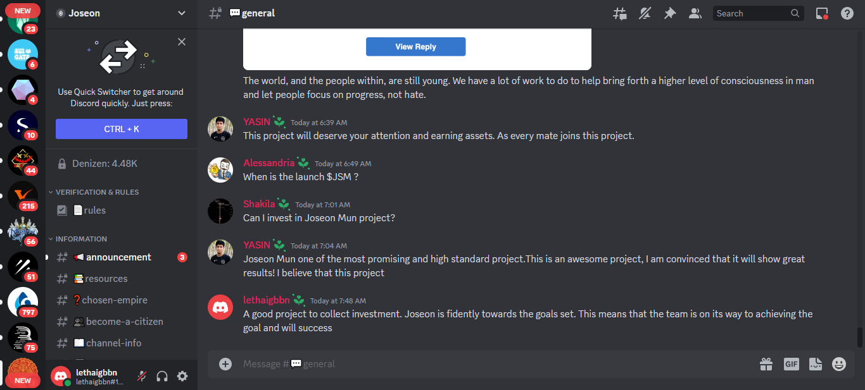The image size is (865, 390).
Task: Expand the Joseon server dropdown
Action: coord(122,13)
